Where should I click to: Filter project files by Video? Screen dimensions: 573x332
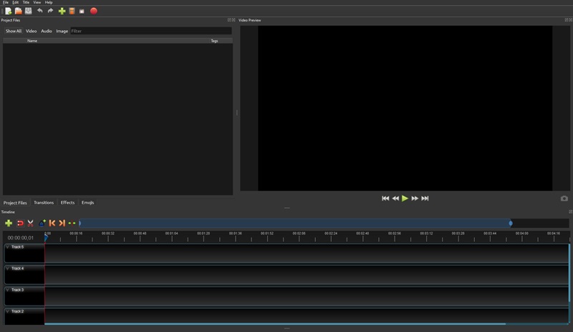[x=31, y=31]
